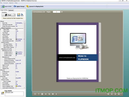Click the save template icon
Screen dimensions: 129x97
[x=19, y=15]
